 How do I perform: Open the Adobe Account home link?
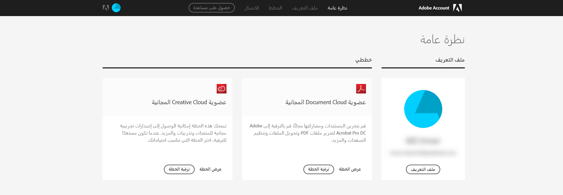click(x=434, y=8)
